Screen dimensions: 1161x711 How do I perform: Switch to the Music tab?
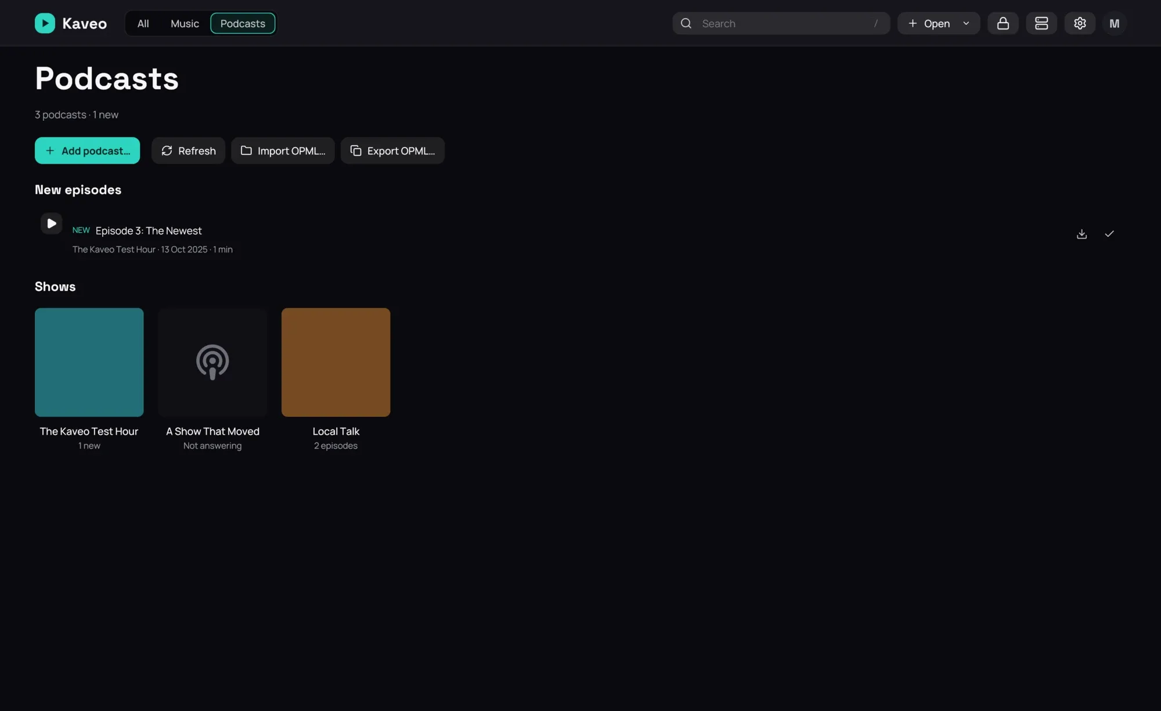tap(185, 23)
